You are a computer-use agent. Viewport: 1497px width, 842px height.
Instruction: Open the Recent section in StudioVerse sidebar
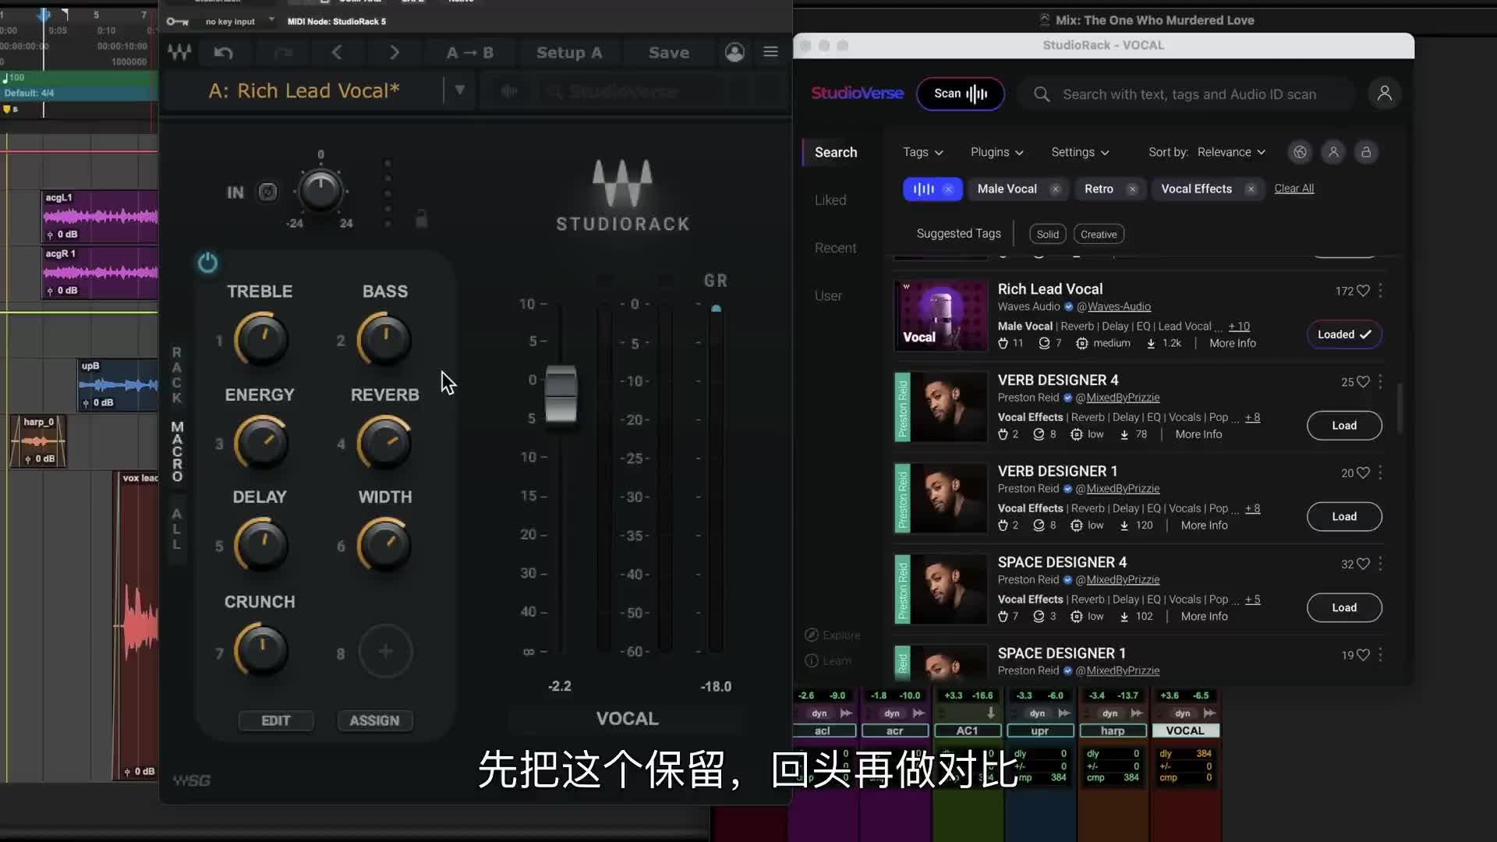click(835, 248)
